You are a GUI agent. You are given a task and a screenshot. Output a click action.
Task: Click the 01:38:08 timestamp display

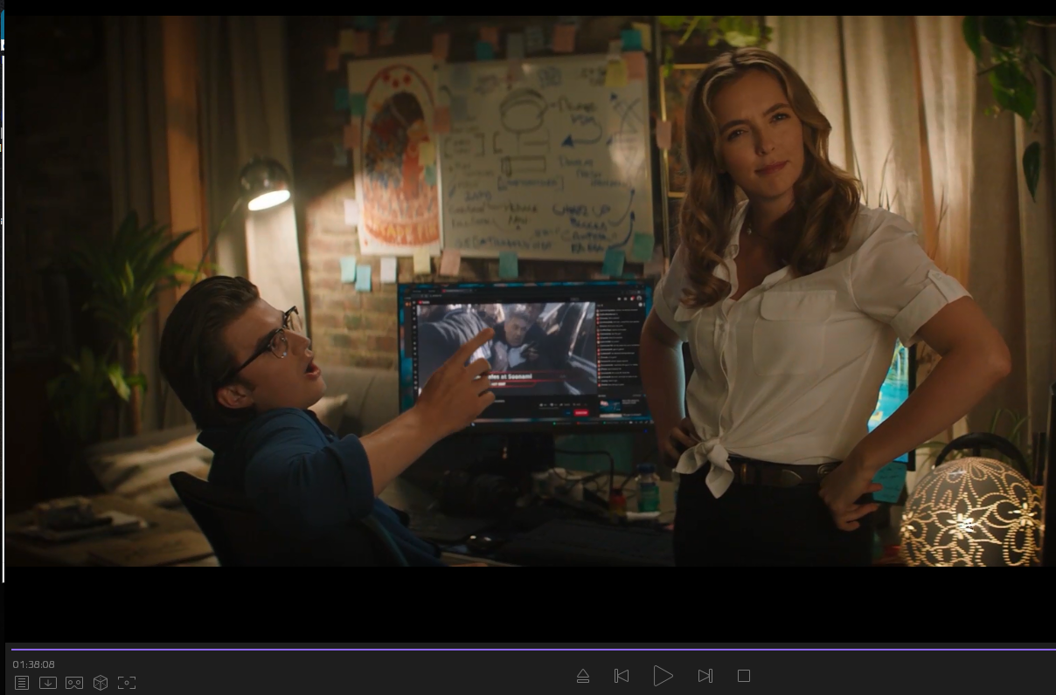click(x=34, y=664)
